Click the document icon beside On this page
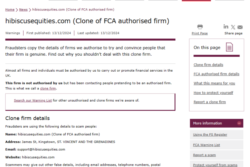 [x=230, y=47]
